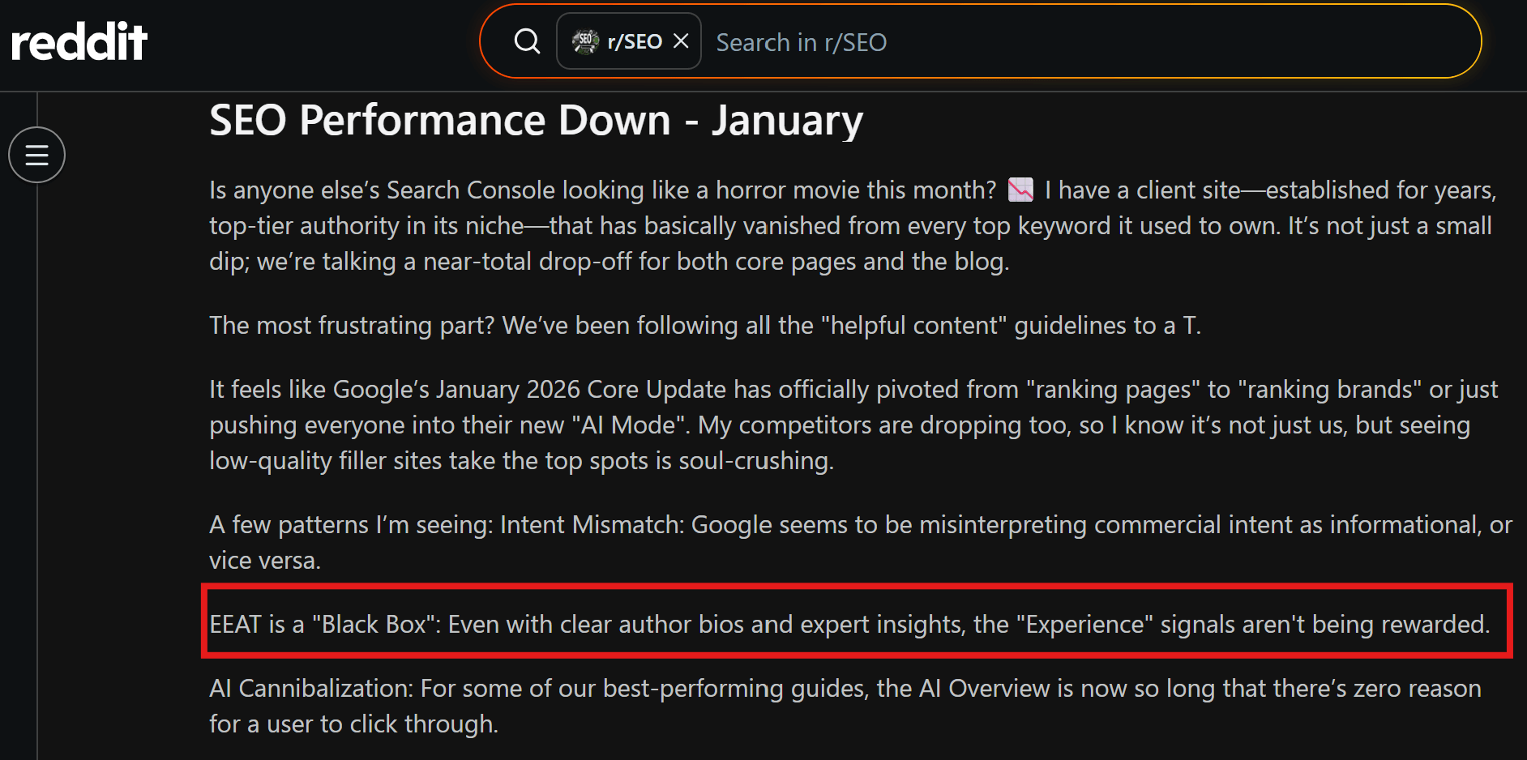Click the chart-decreasing emoji in the post
This screenshot has width=1527, height=760.
coord(1020,190)
